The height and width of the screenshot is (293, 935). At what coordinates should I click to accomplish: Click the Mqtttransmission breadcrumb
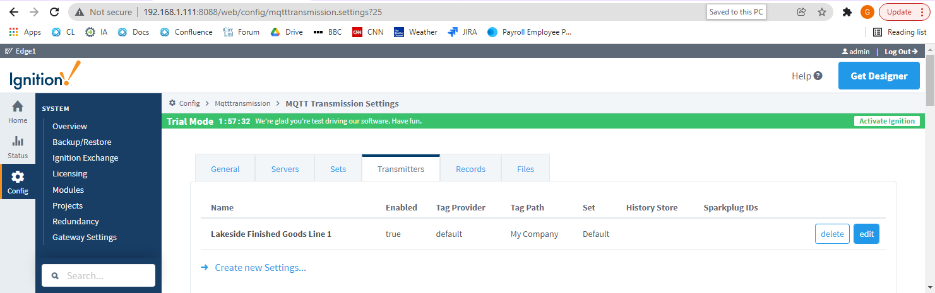[x=242, y=103]
